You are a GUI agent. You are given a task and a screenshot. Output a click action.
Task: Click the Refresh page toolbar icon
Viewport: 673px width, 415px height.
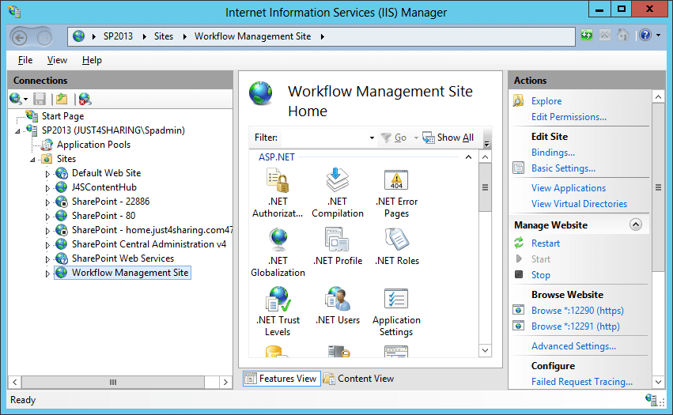(x=586, y=36)
